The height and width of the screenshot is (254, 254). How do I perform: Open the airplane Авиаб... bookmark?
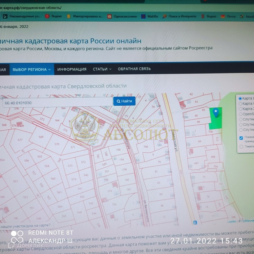pyautogui.click(x=247, y=17)
